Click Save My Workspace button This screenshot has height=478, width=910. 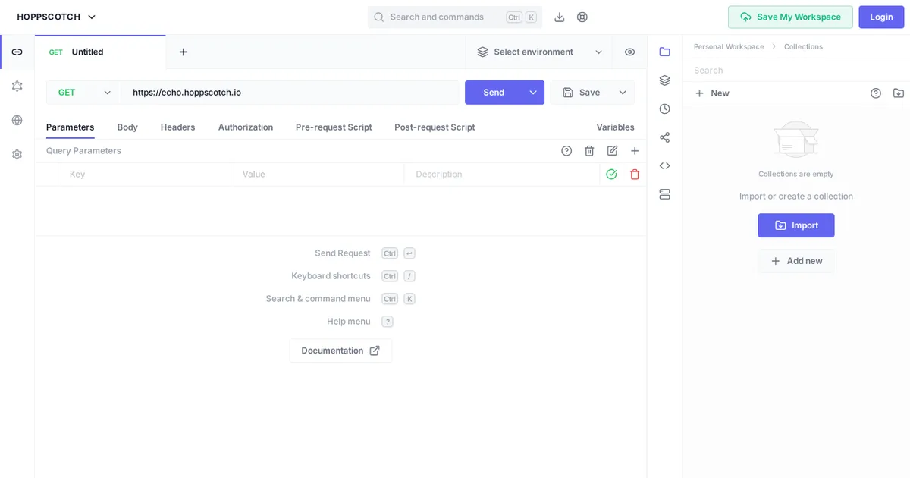click(790, 17)
